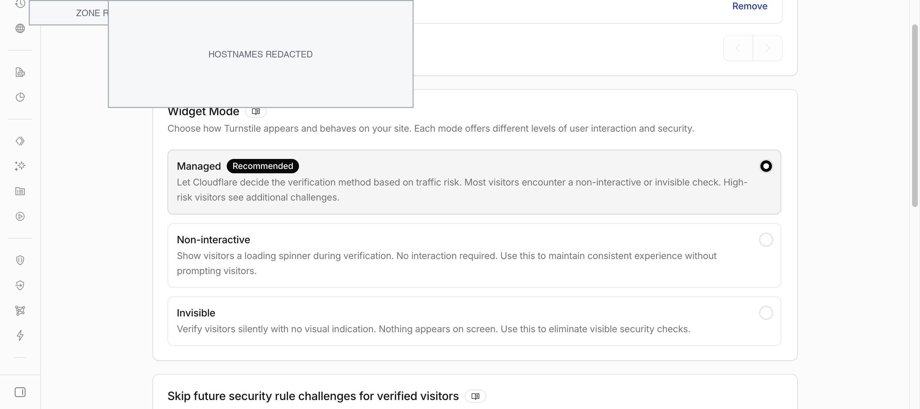
Task: Open the globe icon in sidebar
Action: (x=20, y=28)
